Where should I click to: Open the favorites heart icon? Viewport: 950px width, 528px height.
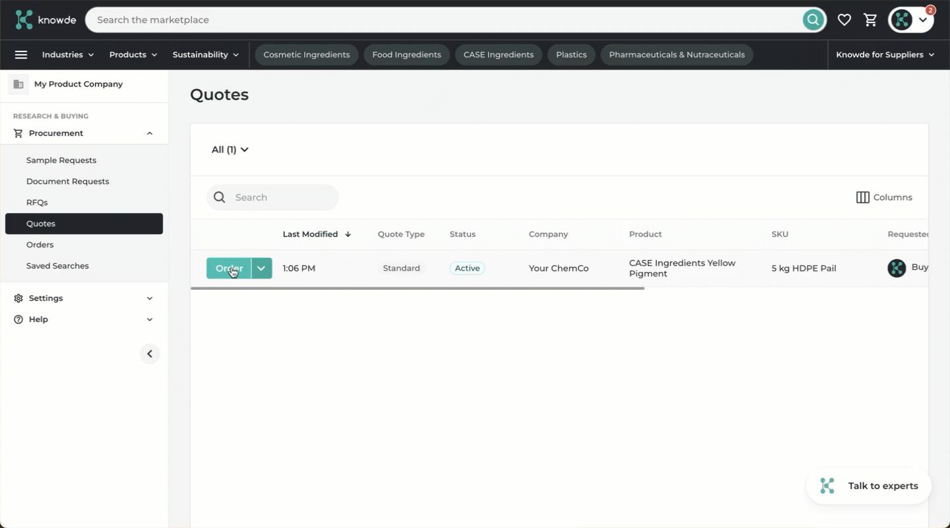pyautogui.click(x=844, y=20)
